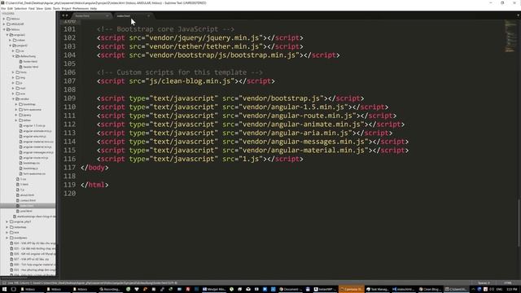Image resolution: width=521 pixels, height=293 pixels.
Task: Open bootstrap.css file in sidebar
Action: click(32, 163)
